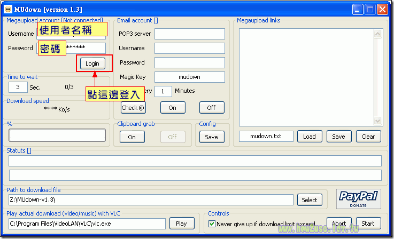Image resolution: width=394 pixels, height=239 pixels.
Task: Click the POP3 server input field
Action: 189,34
